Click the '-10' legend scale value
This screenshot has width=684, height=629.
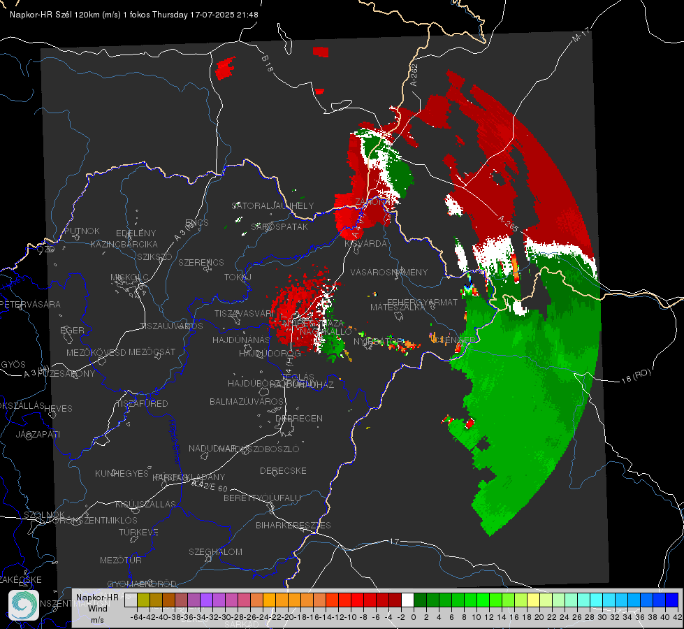tap(350, 617)
